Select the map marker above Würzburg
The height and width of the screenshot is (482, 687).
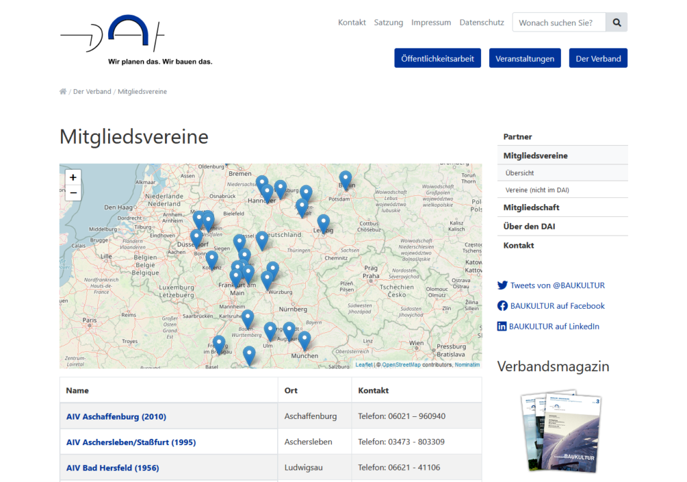pos(267,280)
